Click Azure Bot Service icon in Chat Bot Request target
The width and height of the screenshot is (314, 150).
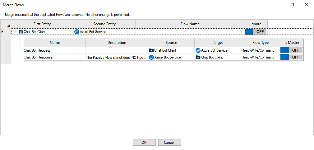(x=198, y=50)
